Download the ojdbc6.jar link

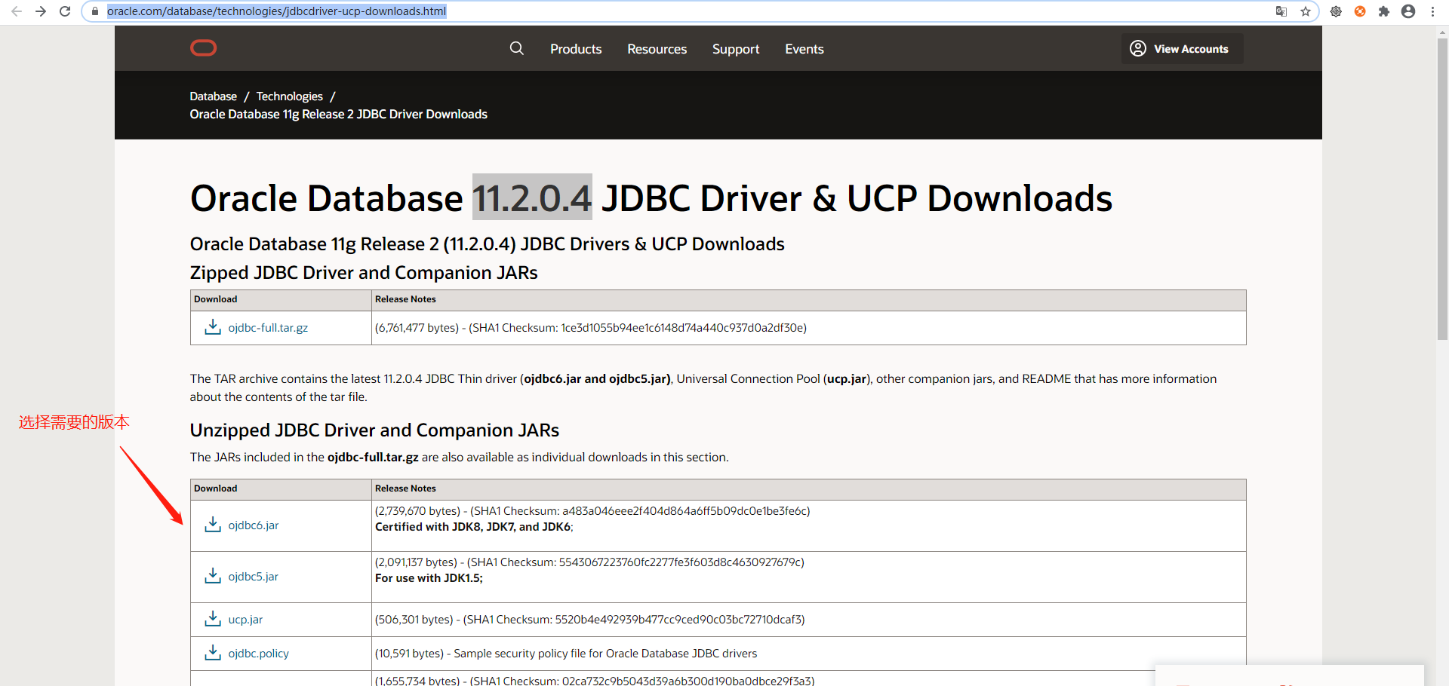pyautogui.click(x=254, y=525)
